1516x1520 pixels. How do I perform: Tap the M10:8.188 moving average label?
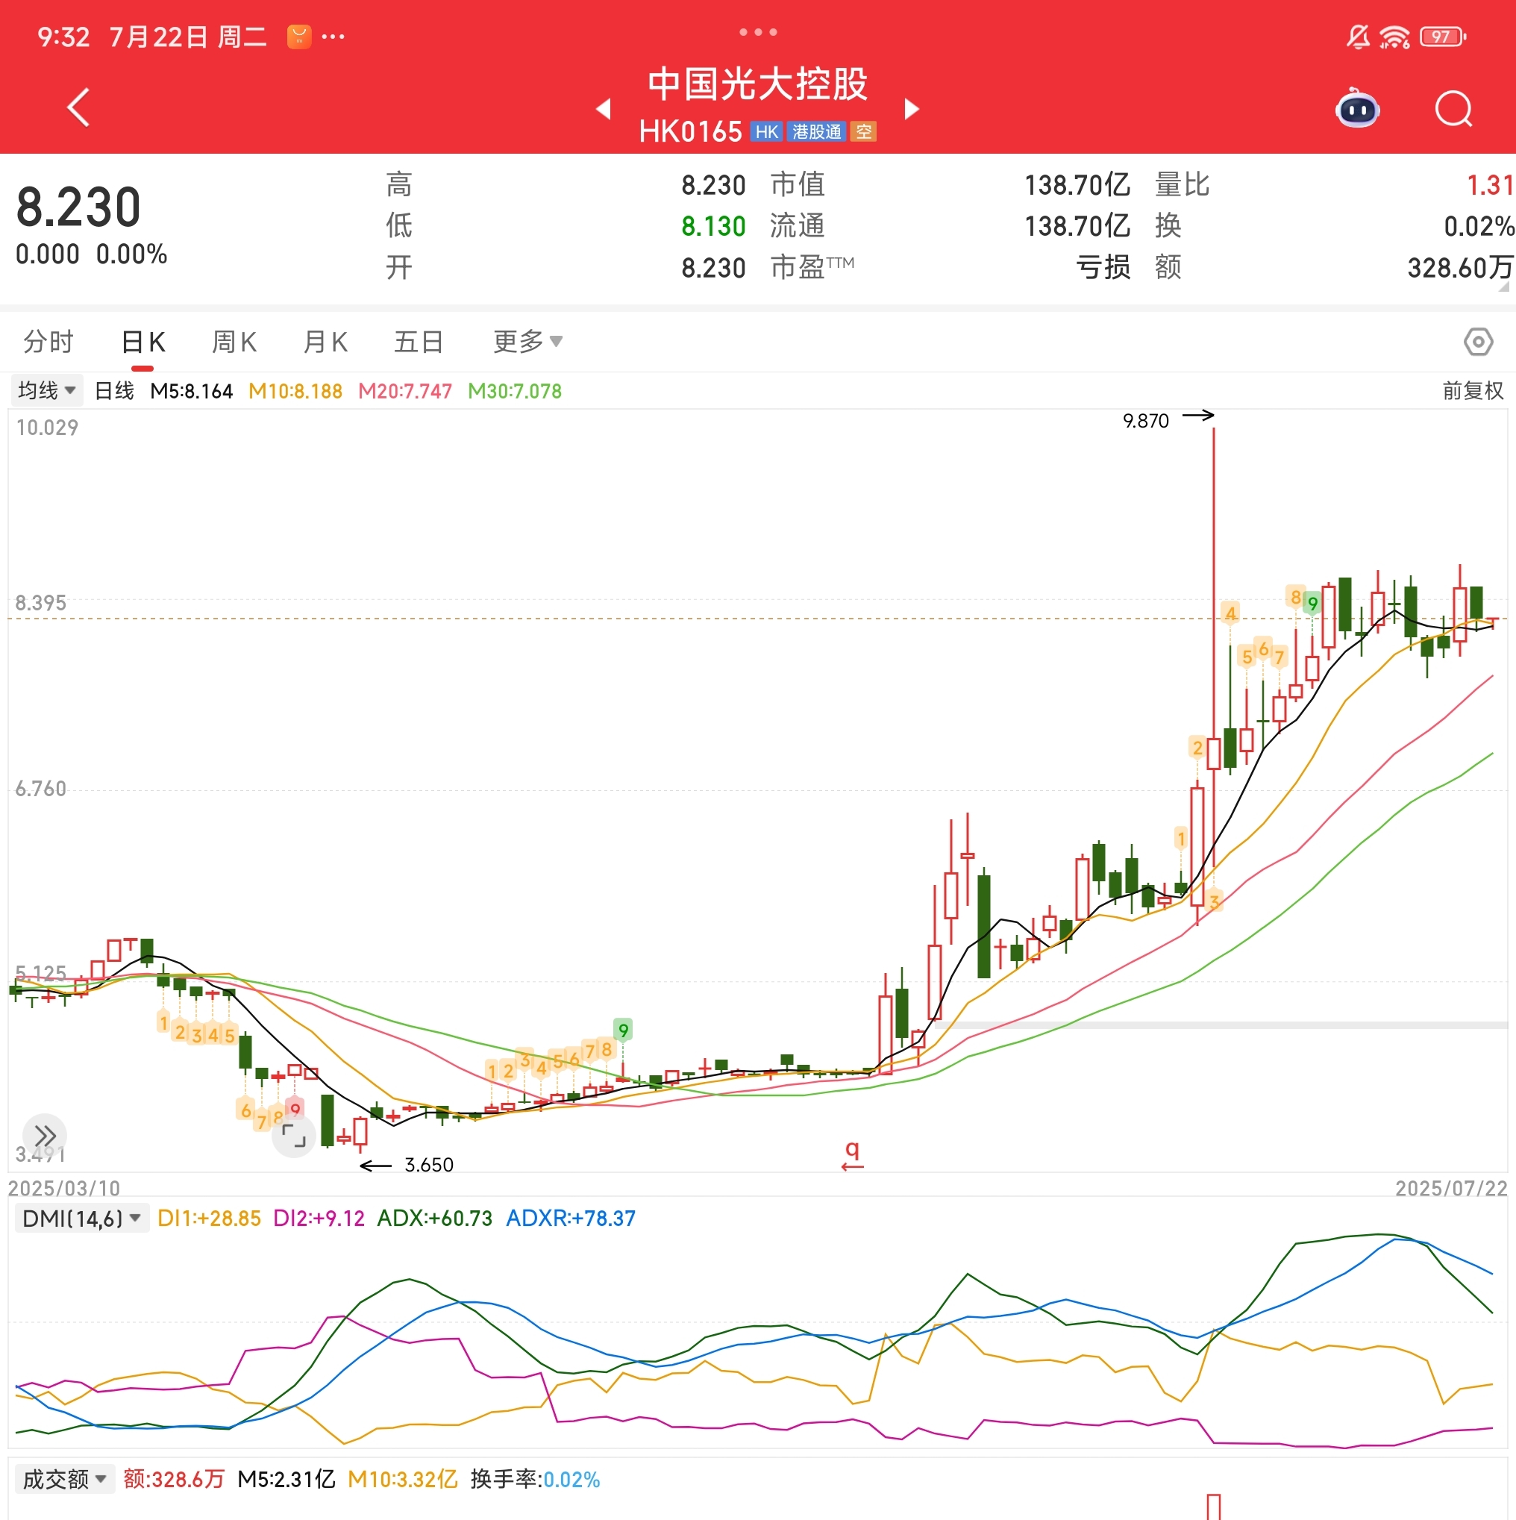295,391
